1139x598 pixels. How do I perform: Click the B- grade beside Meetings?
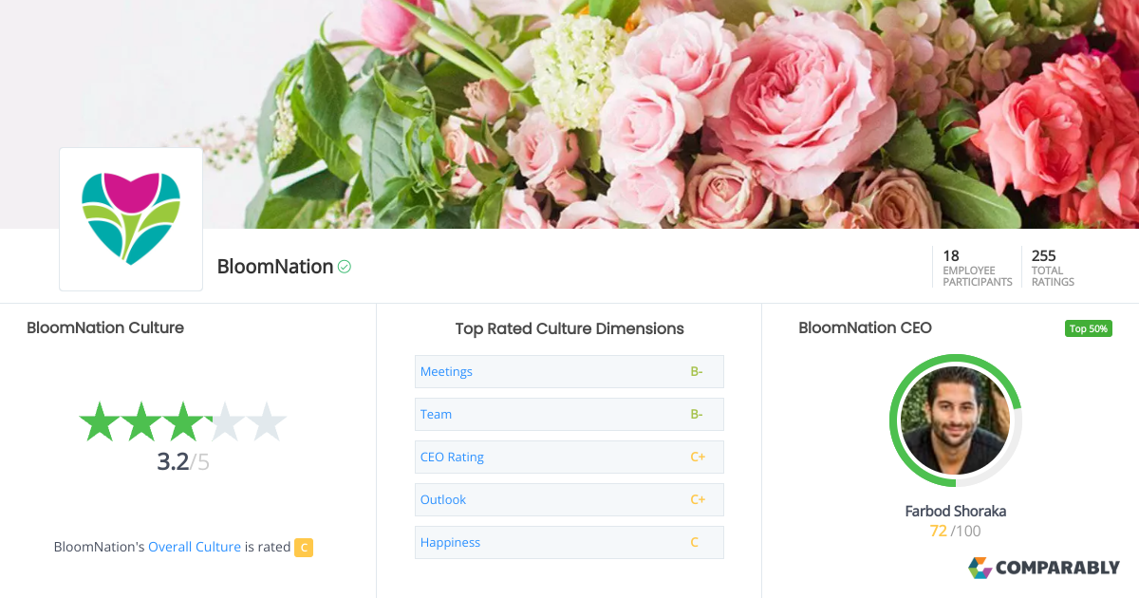click(697, 371)
